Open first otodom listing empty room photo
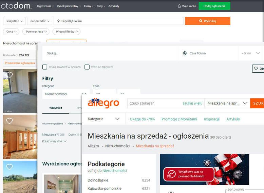 coord(20,91)
